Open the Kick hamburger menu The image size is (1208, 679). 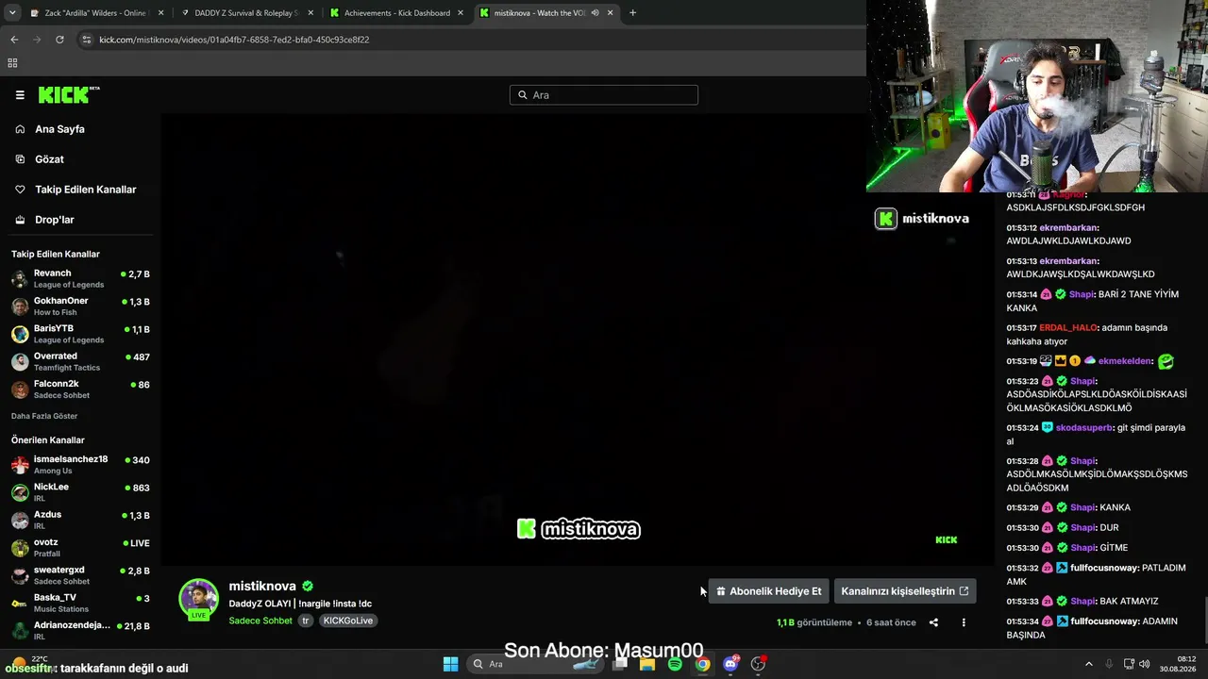(x=20, y=95)
